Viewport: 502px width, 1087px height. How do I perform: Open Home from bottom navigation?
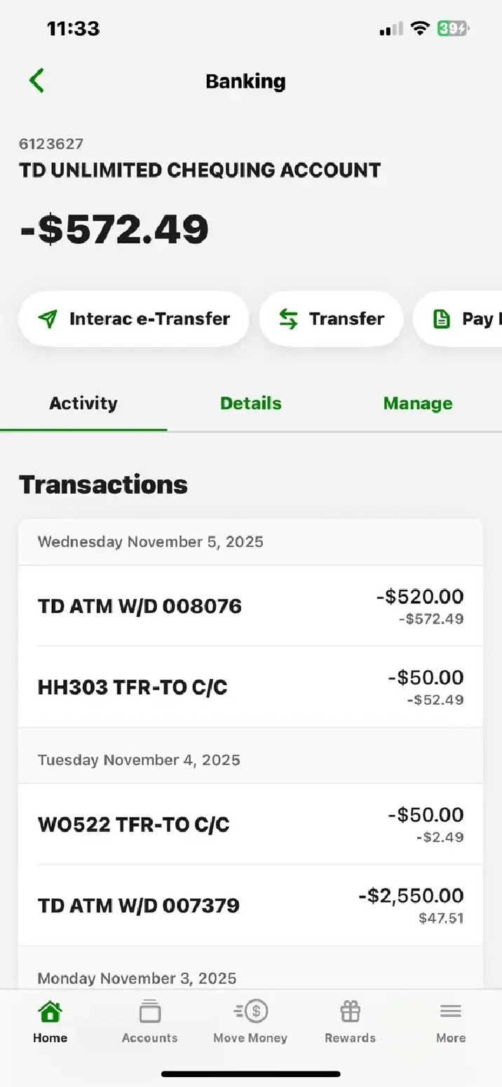[x=50, y=1022]
